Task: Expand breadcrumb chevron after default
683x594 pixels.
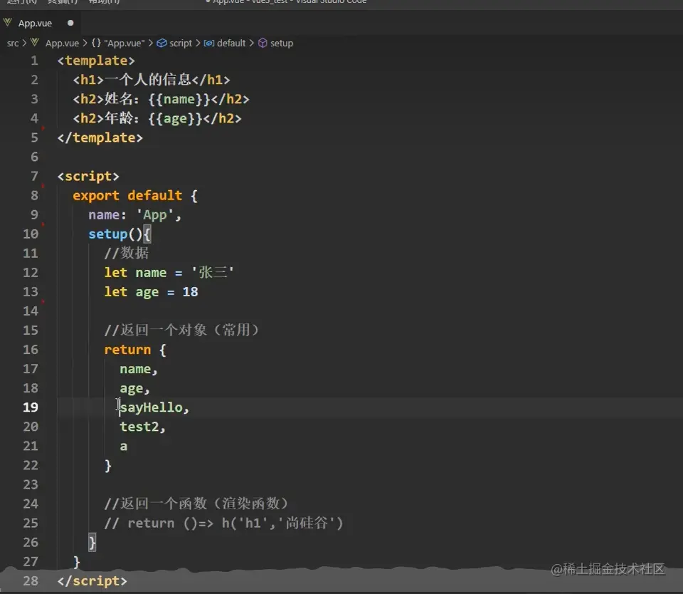Action: [252, 43]
